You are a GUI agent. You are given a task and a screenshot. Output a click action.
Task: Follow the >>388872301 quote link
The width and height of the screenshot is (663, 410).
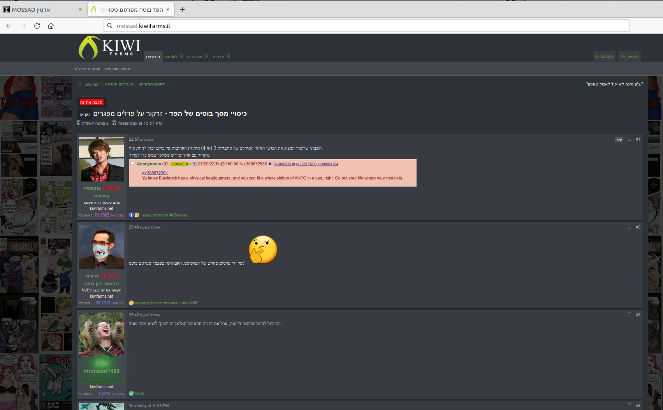coord(155,173)
